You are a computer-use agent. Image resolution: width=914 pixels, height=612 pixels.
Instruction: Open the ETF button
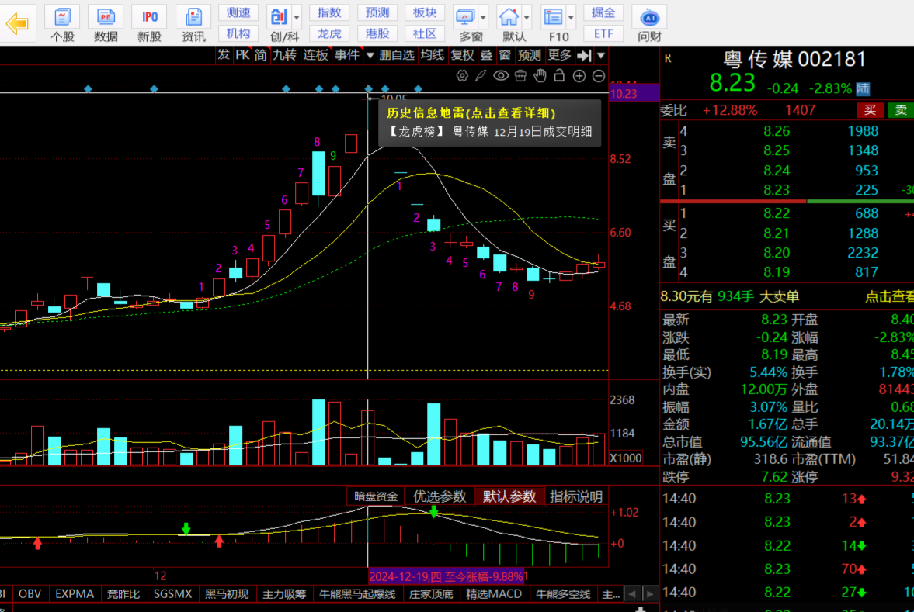click(x=603, y=34)
